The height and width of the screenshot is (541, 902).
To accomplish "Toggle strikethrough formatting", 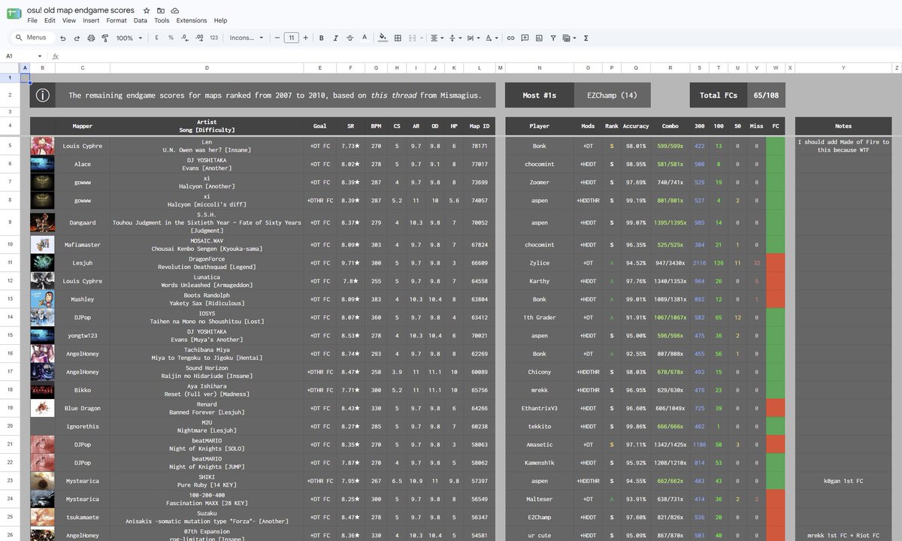I will [350, 38].
